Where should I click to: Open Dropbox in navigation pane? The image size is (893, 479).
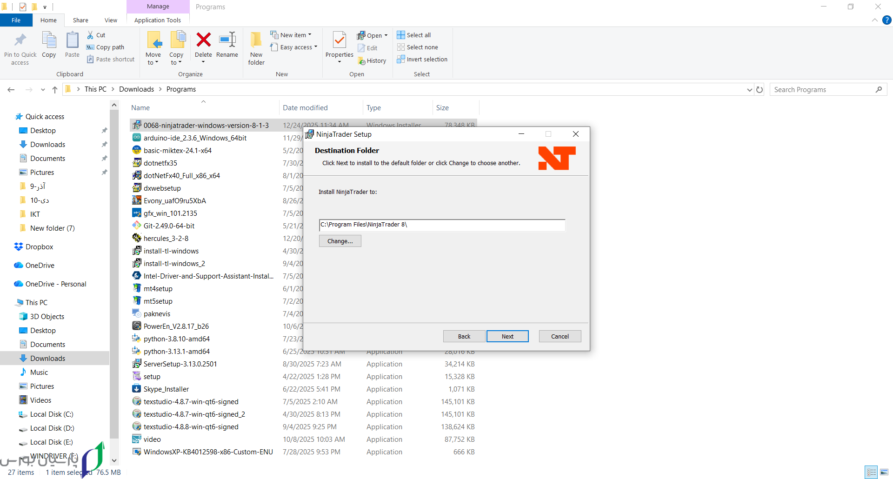pos(39,246)
